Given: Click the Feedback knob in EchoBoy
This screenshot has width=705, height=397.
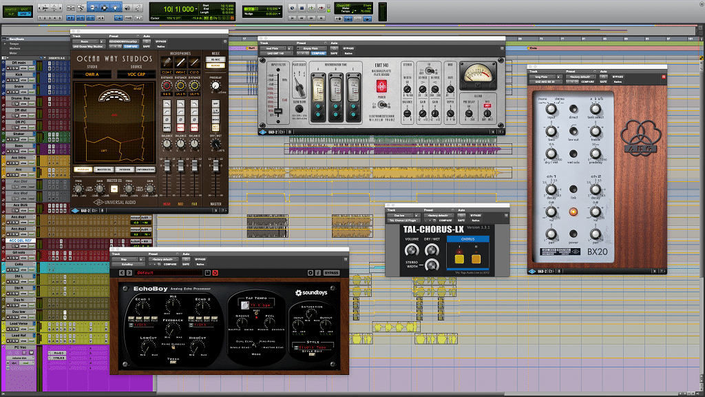Looking at the screenshot, I should (x=173, y=330).
